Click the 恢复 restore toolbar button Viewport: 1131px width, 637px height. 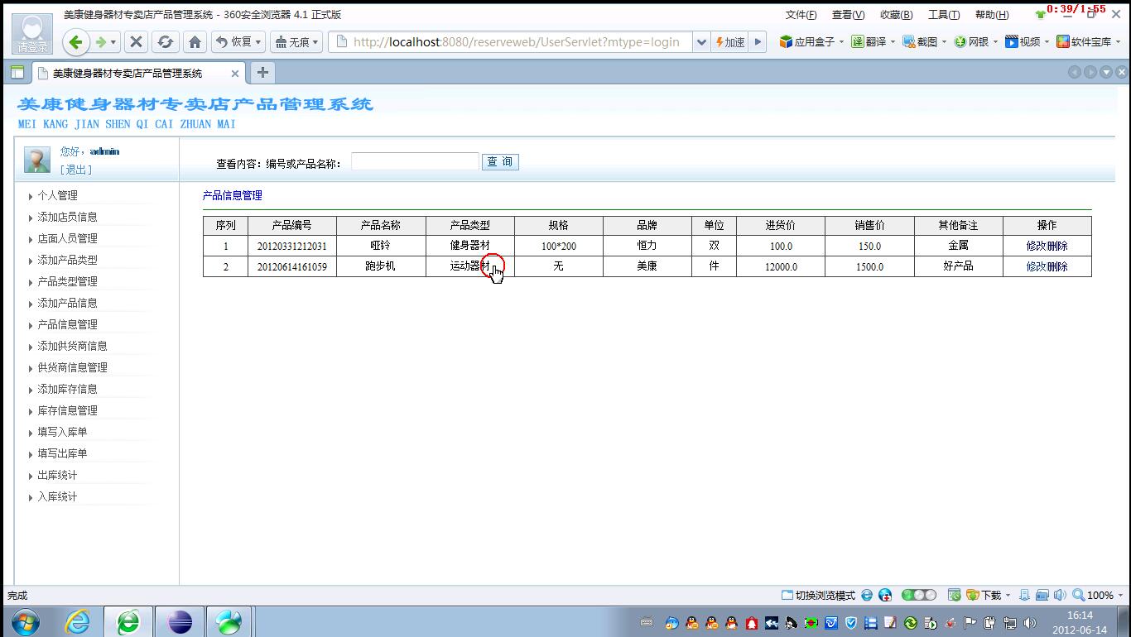click(238, 42)
